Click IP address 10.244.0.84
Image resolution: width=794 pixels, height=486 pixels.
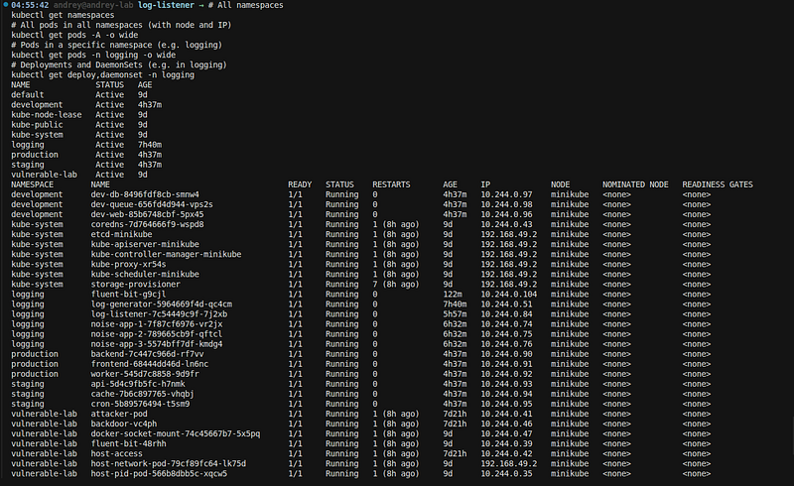506,314
